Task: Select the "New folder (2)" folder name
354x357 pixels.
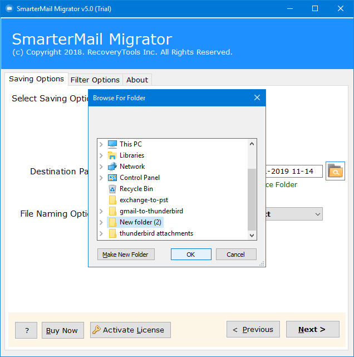Action: pos(140,222)
